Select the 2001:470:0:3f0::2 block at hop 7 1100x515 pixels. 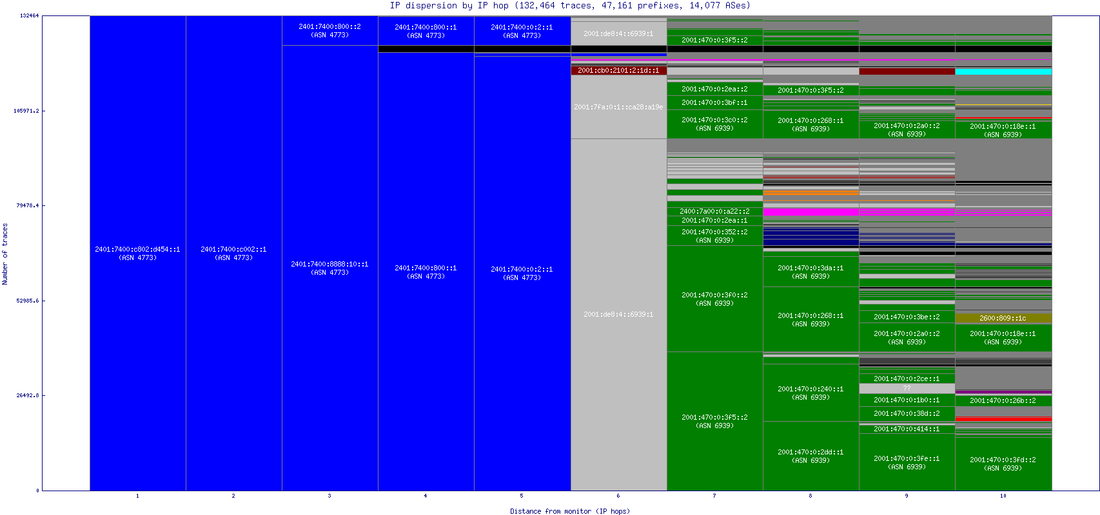[x=714, y=299]
